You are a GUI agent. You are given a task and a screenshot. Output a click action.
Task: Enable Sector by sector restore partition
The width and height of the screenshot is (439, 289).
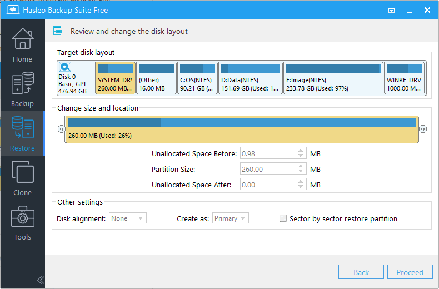pyautogui.click(x=283, y=218)
